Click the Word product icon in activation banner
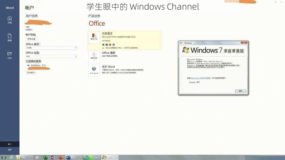 coord(103,44)
